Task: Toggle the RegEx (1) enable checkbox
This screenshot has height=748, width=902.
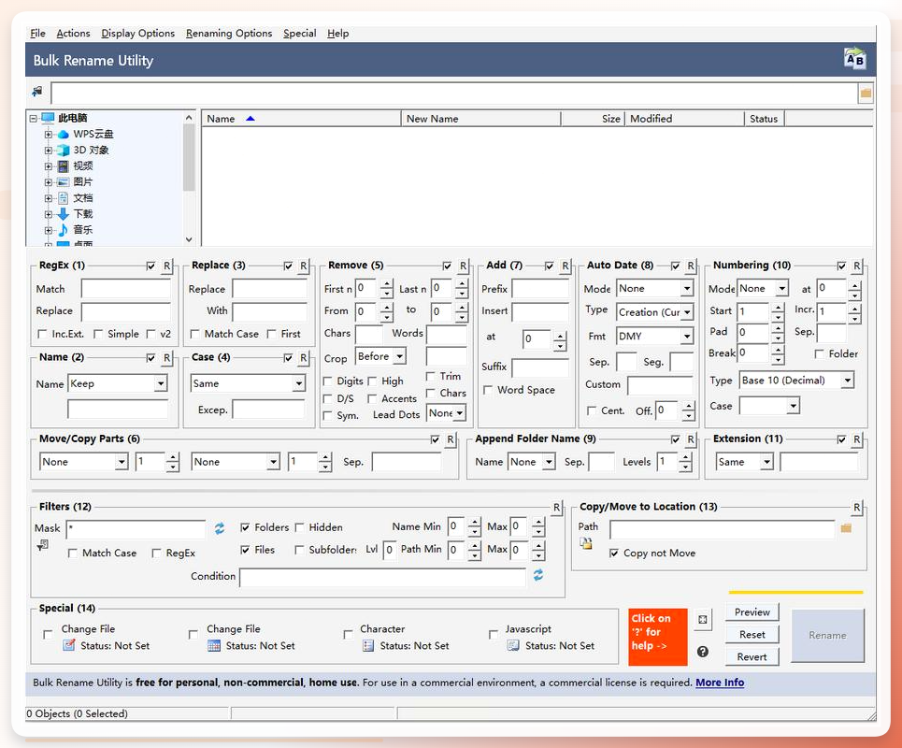Action: (150, 266)
